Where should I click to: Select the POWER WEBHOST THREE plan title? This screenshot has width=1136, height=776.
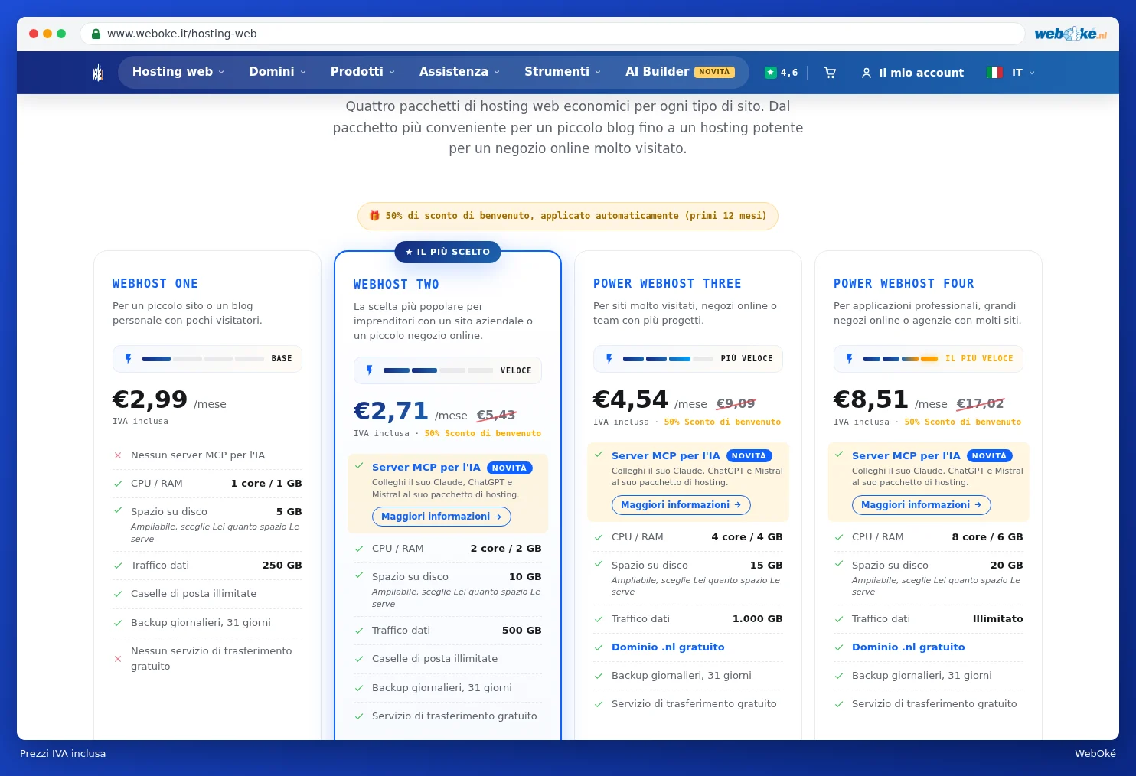[668, 284]
